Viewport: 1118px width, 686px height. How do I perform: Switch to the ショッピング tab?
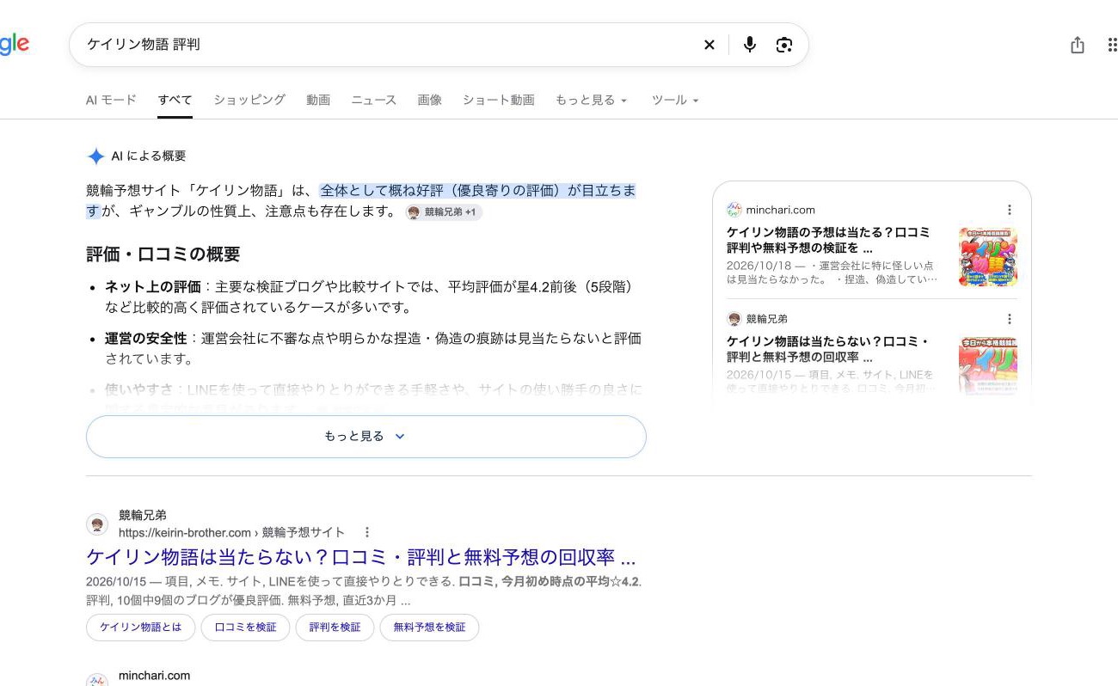point(249,100)
